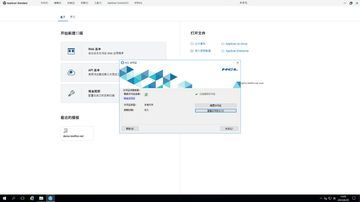Select the demo.testfire.net template card

coord(77,133)
